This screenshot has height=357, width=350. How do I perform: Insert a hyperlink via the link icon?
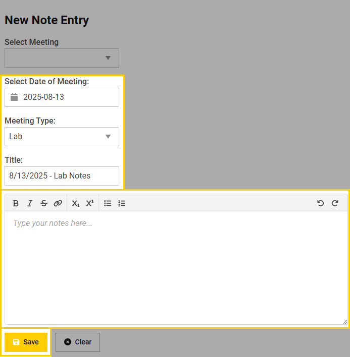pos(58,203)
